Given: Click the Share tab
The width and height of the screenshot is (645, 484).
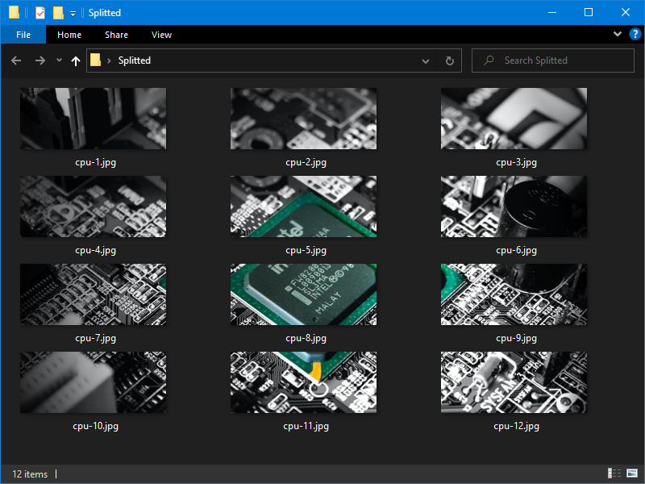Looking at the screenshot, I should pos(116,35).
